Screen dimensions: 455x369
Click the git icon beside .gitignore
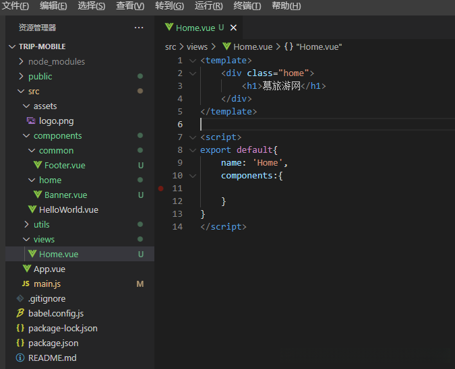20,298
